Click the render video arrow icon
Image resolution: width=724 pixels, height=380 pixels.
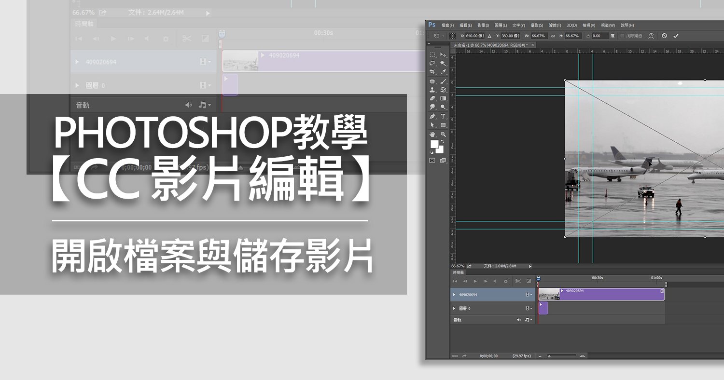point(464,356)
